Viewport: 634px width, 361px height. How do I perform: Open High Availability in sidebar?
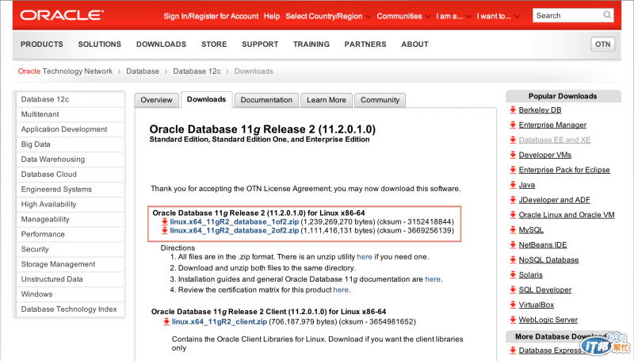coord(70,204)
